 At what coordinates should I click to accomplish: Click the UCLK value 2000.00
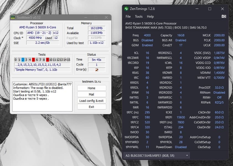(219, 45)
